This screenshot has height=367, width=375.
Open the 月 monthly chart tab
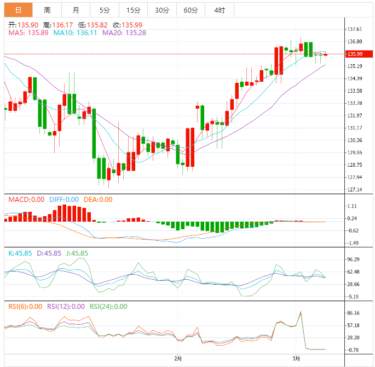(76, 10)
